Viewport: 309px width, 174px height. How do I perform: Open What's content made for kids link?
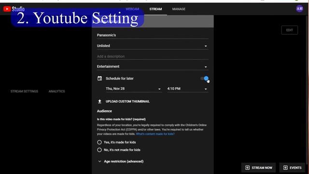point(155,134)
